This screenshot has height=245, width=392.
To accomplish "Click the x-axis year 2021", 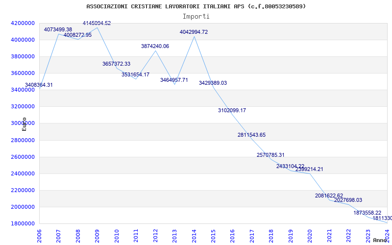I will (x=329, y=236).
